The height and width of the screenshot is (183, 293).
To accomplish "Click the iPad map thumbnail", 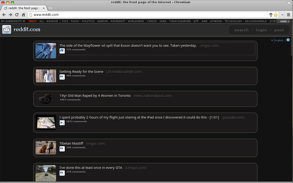I will (46, 123).
